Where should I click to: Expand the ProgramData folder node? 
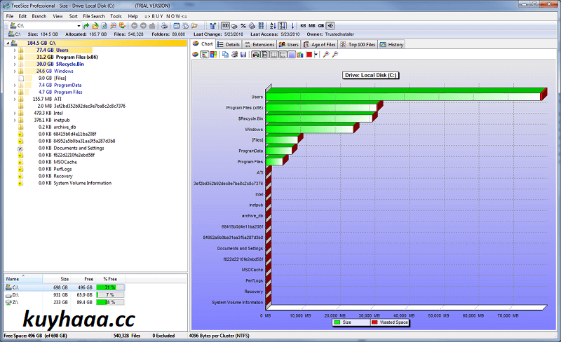(15, 85)
